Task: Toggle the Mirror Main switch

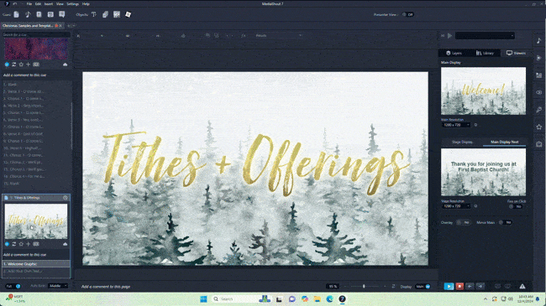Action: [x=505, y=222]
